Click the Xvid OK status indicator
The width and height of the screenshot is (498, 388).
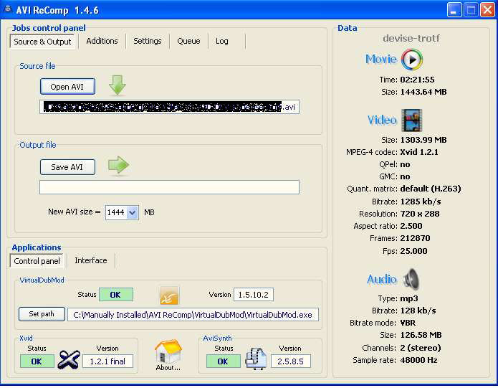37,361
